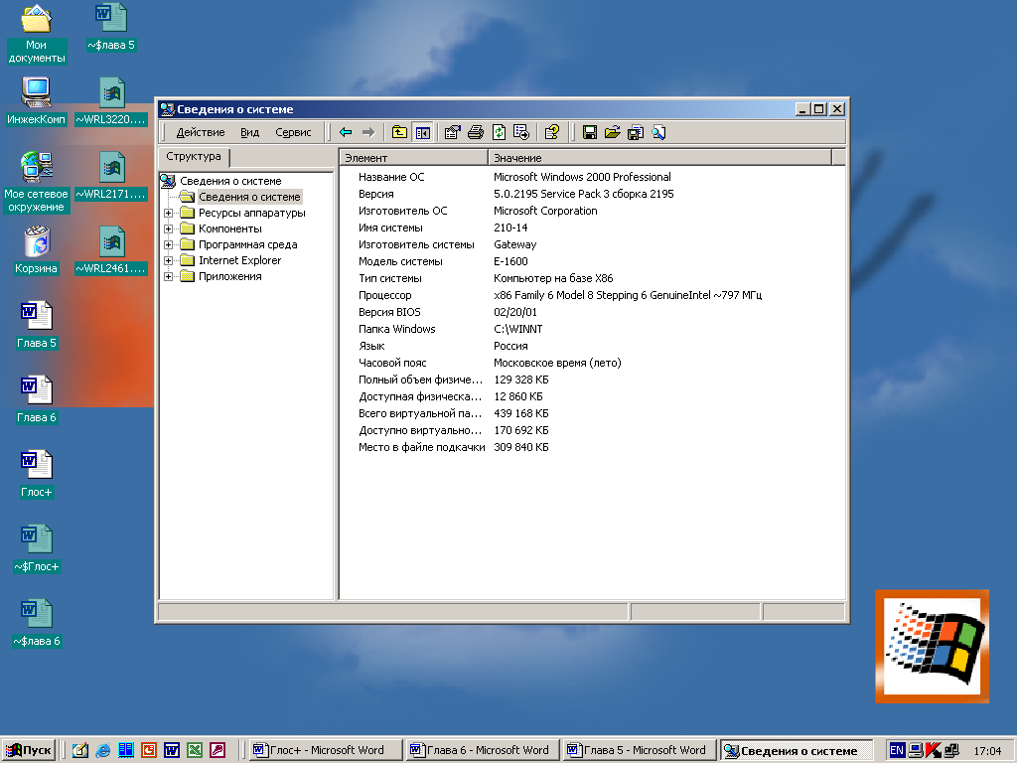Toggle the console tree show/hide button
This screenshot has width=1017, height=763.
coord(423,132)
